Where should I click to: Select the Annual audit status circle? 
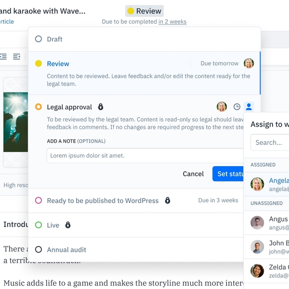pos(39,250)
